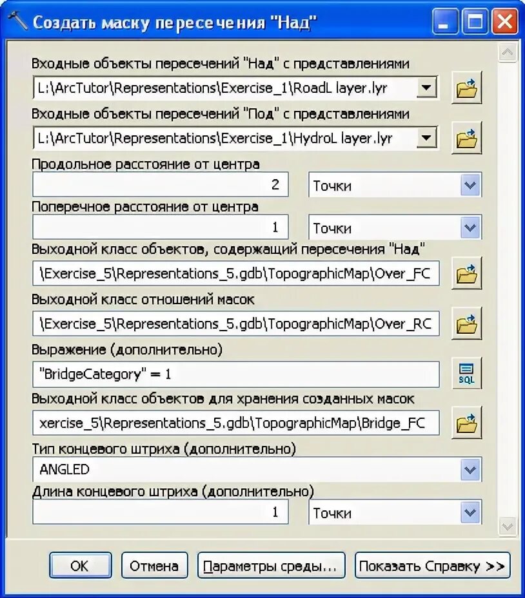
Task: Expand the RoadL layer.lyr dropdown arrow
Action: tap(426, 88)
